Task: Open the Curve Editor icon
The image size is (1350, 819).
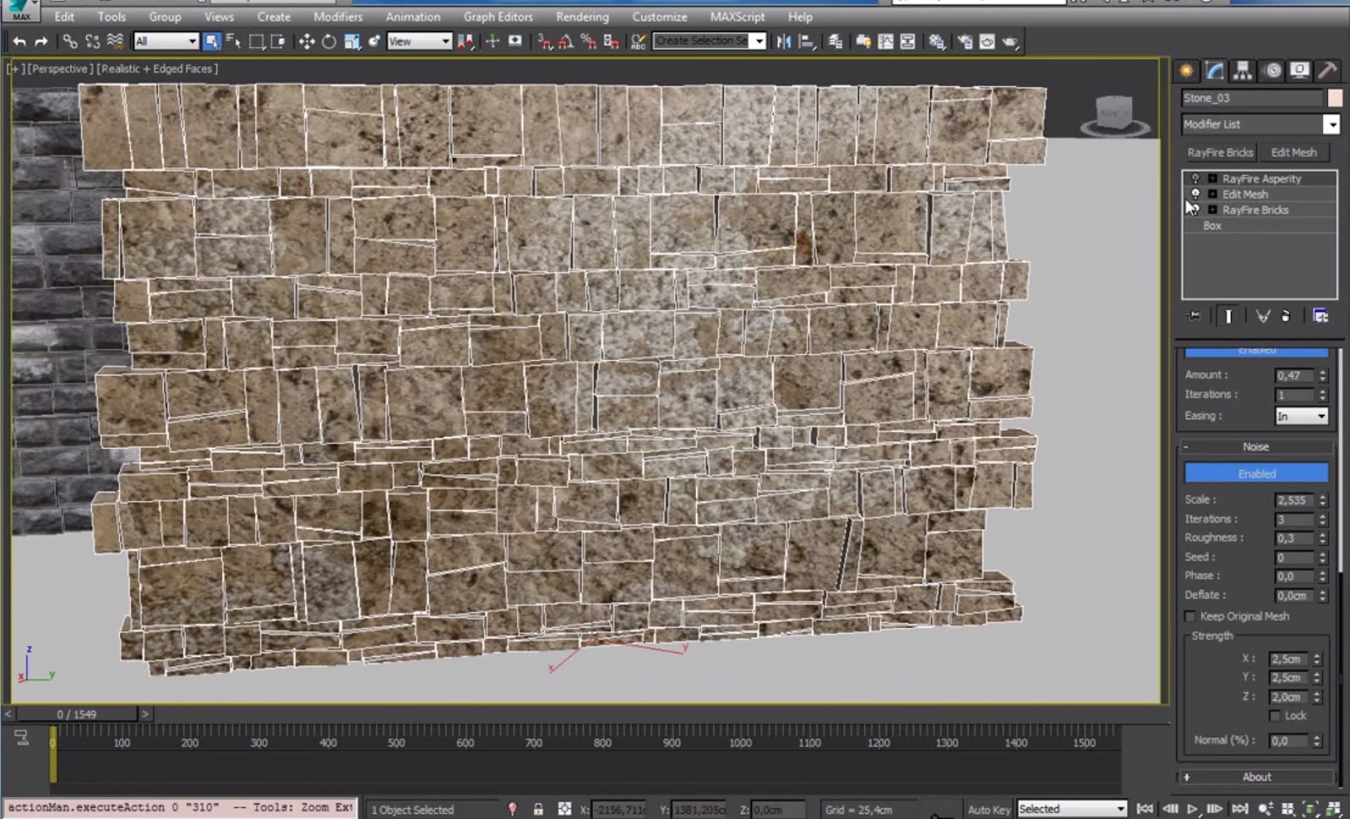Action: click(x=885, y=41)
